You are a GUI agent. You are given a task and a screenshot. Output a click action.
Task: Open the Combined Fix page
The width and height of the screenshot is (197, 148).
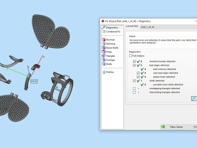[112, 32]
